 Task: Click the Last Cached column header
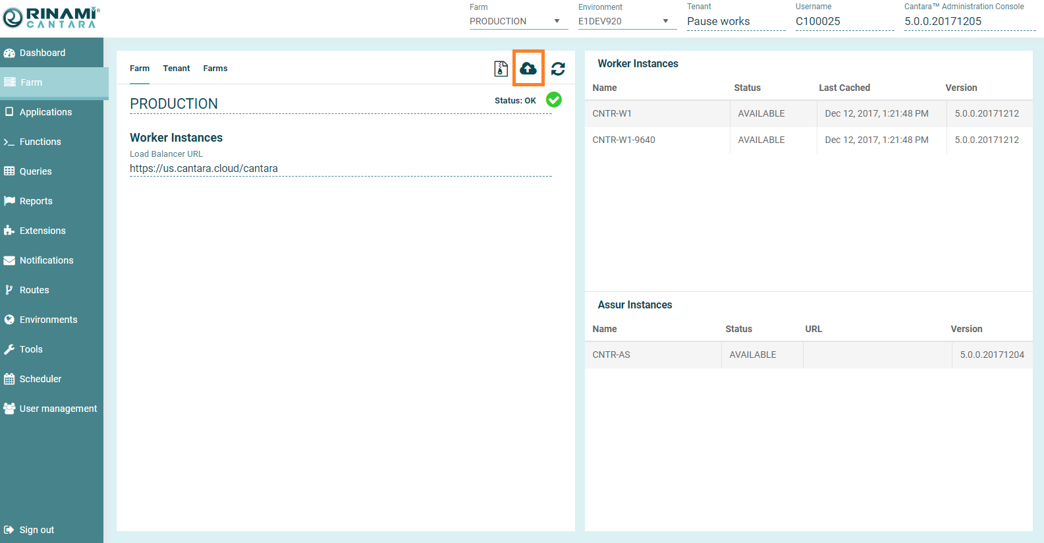coord(844,88)
